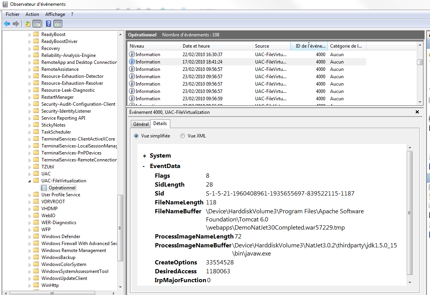This screenshot has height=295, width=430.
Task: Click info icon of 17/02/2010 18:41:24 event
Action: (132, 62)
